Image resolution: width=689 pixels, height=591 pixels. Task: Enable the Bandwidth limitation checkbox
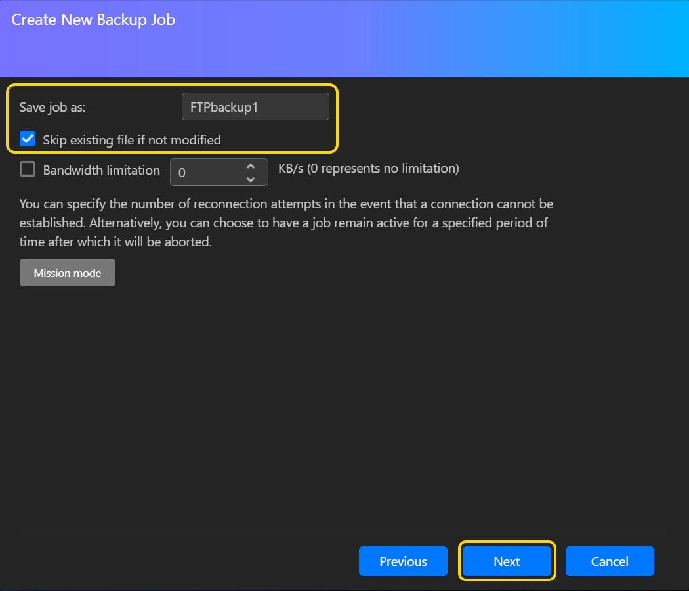[x=28, y=169]
